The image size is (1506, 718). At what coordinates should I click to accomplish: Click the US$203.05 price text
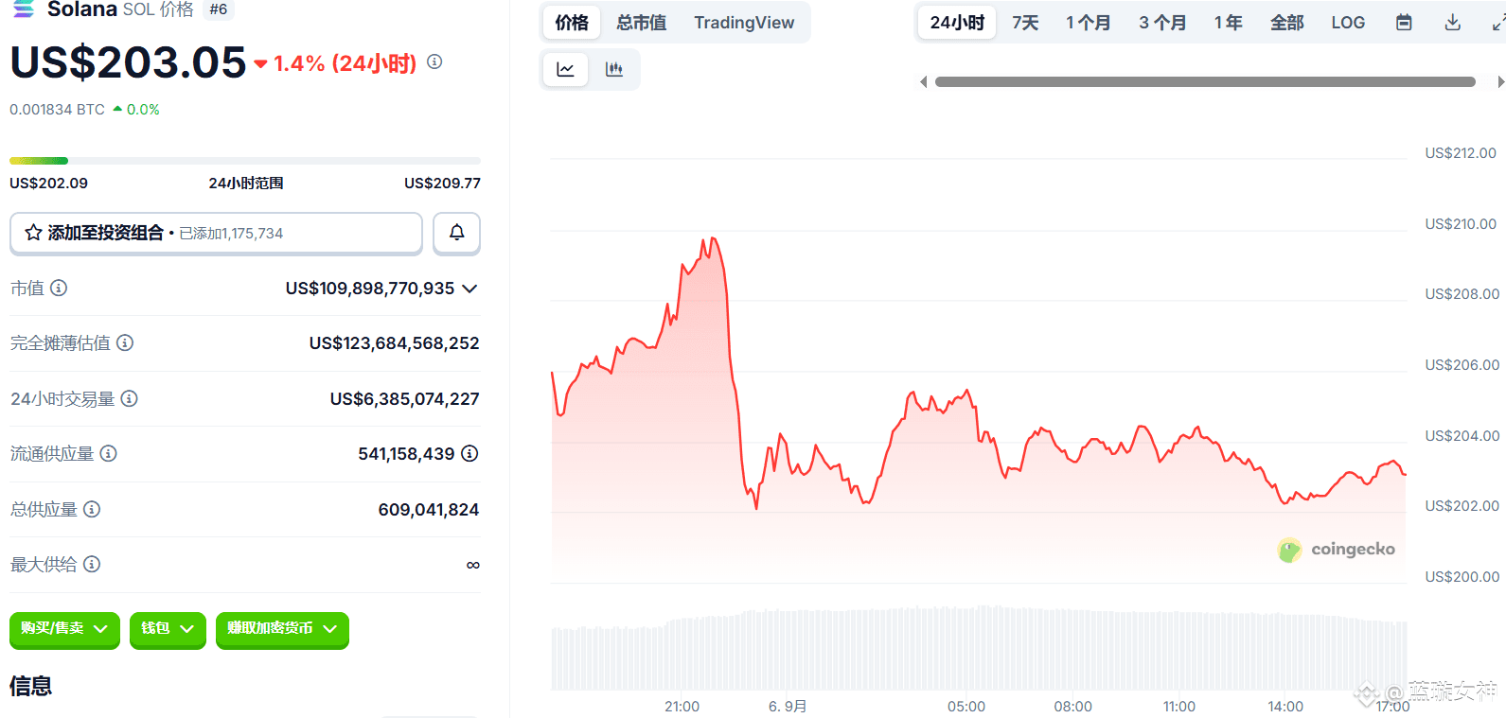(128, 62)
